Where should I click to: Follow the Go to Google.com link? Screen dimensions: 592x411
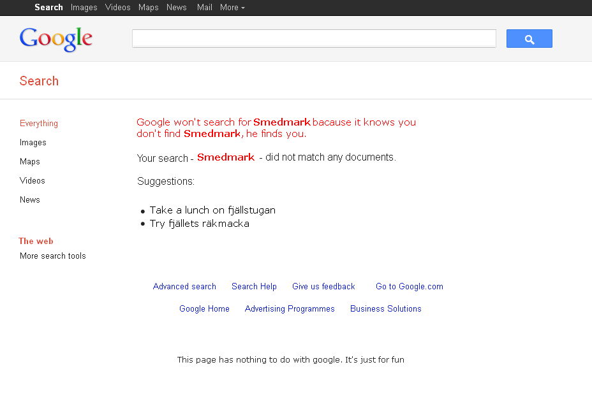pos(410,287)
